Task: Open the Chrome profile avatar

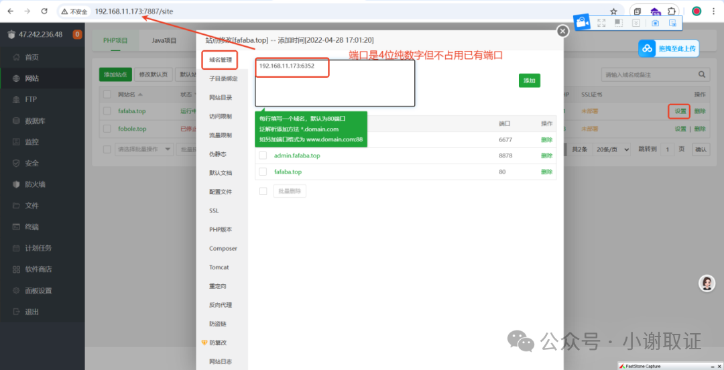Action: pyautogui.click(x=697, y=11)
